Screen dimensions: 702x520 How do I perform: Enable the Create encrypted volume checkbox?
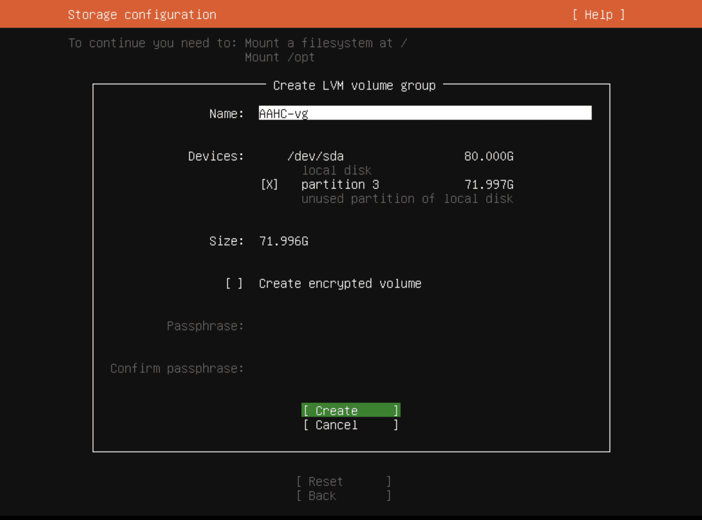pyautogui.click(x=234, y=284)
